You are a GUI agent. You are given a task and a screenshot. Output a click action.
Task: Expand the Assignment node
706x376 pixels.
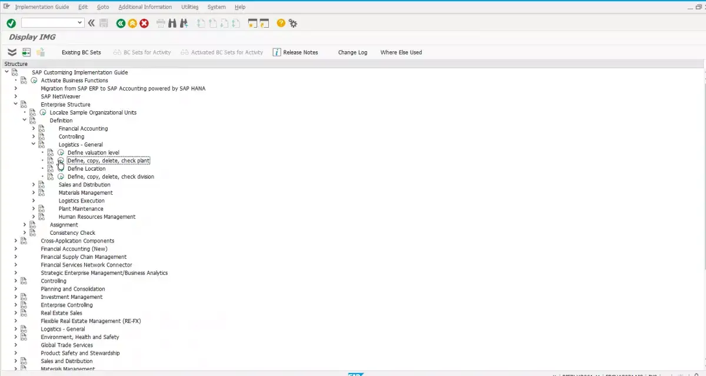(24, 225)
